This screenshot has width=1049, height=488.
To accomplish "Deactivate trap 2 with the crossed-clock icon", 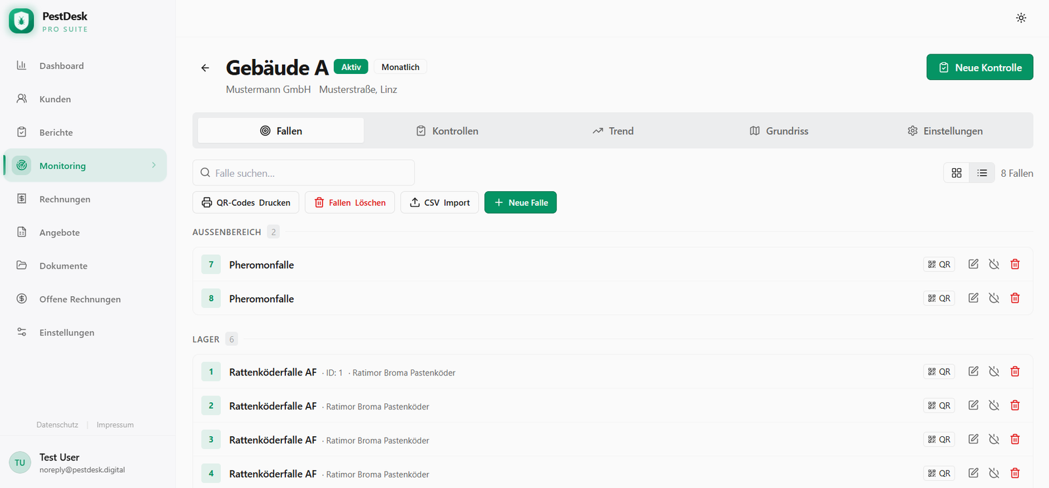I will coord(994,405).
